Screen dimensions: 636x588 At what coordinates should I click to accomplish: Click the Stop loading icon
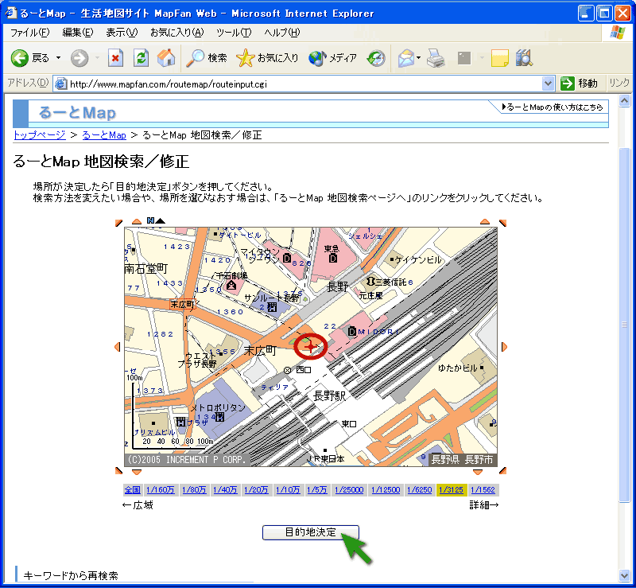(x=115, y=58)
